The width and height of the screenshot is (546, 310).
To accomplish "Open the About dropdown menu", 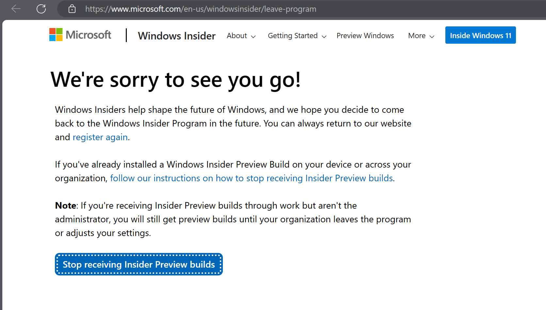I will (237, 36).
